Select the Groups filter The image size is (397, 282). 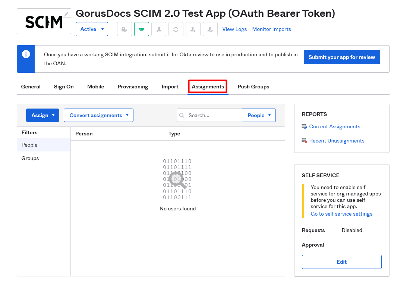click(44, 159)
